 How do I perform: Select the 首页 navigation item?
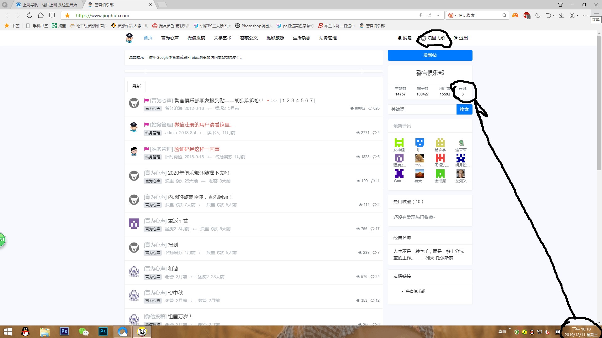148,38
